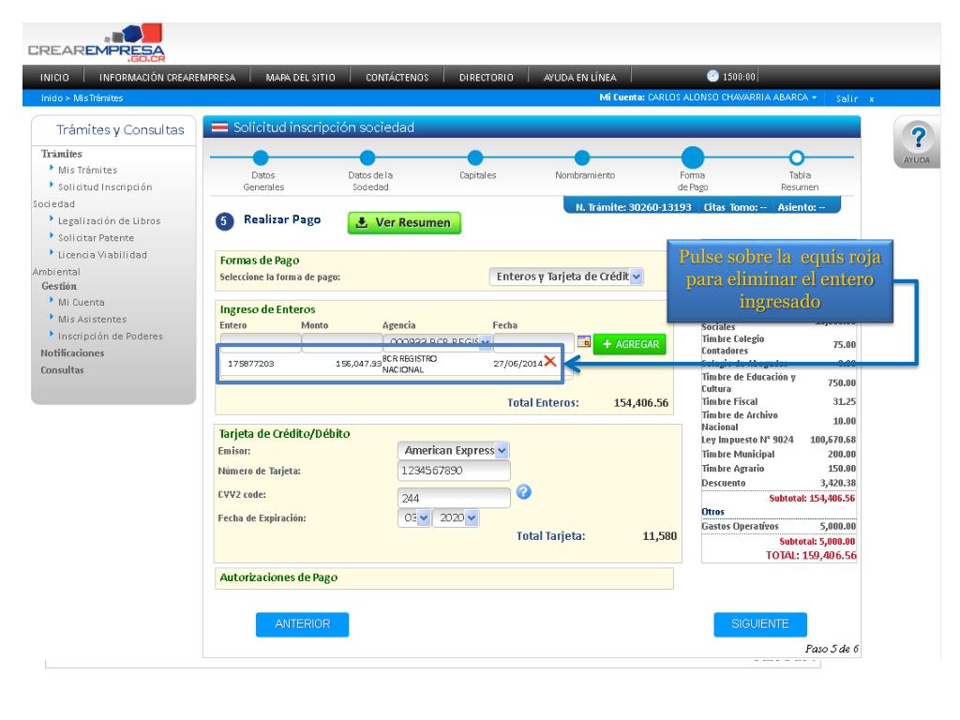Open Solicitar Patente in sidebar
960x720 pixels.
pos(96,238)
